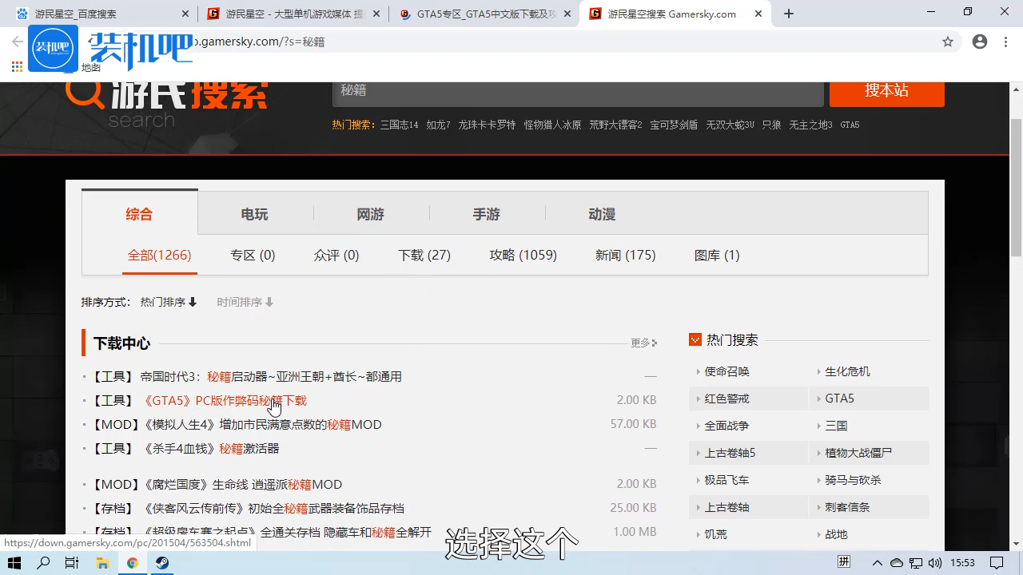Screen dimensions: 1023x575
Task: Launch Chrome from the taskbar
Action: coord(133,563)
